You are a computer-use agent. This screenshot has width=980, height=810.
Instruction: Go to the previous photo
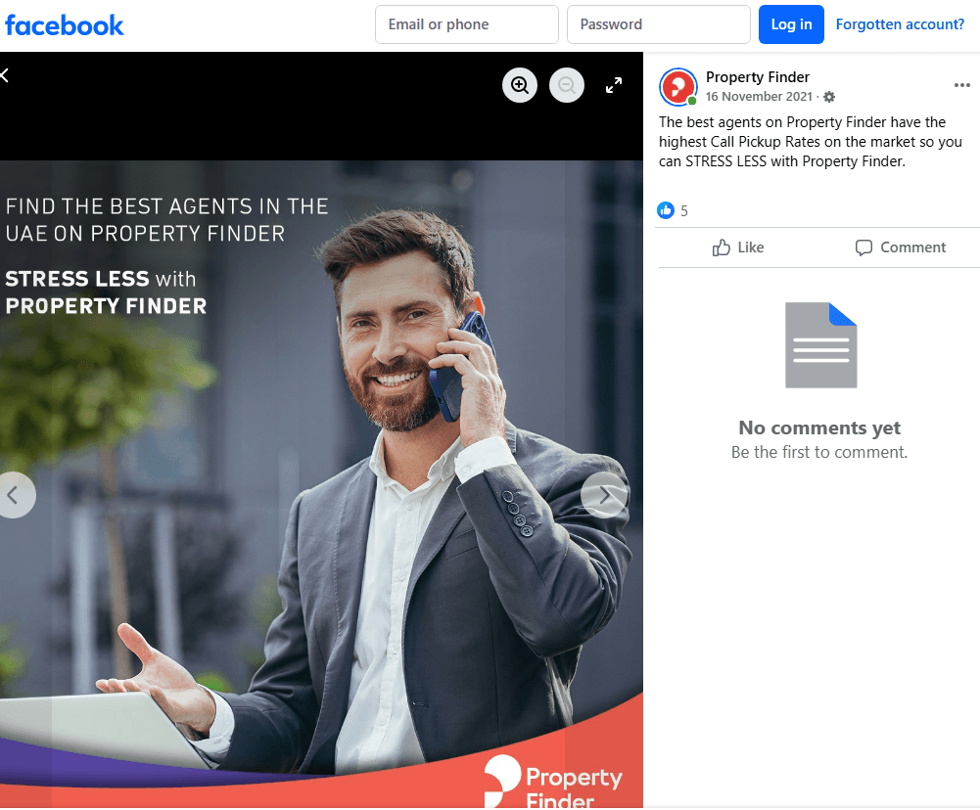(x=14, y=495)
